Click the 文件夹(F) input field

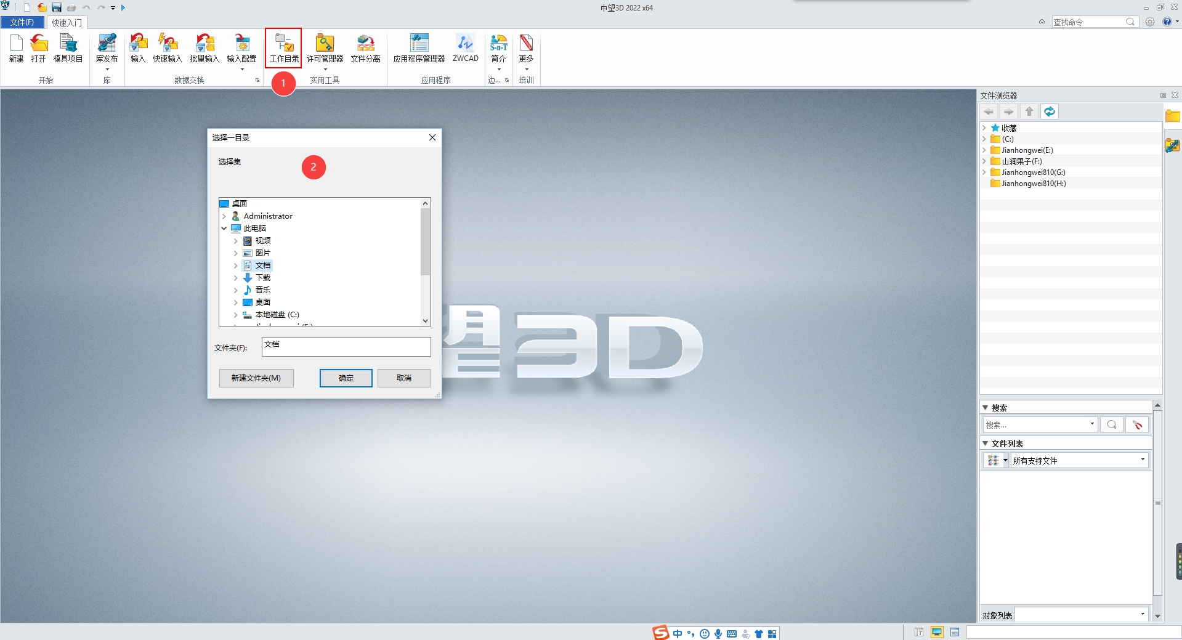pyautogui.click(x=346, y=346)
